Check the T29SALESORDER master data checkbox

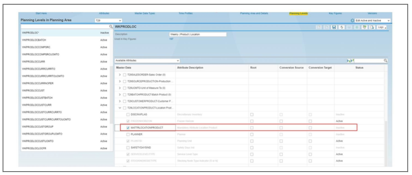124,75
